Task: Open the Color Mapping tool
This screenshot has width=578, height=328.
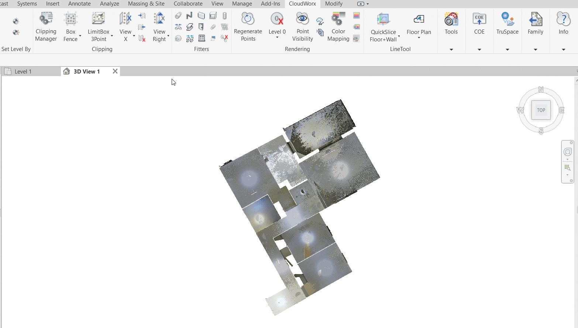Action: coord(338,27)
